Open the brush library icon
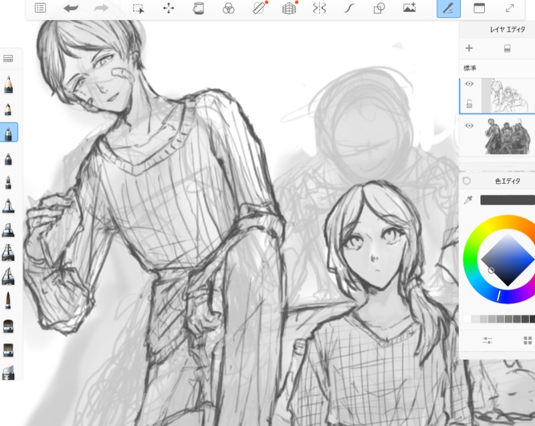 coord(8,59)
